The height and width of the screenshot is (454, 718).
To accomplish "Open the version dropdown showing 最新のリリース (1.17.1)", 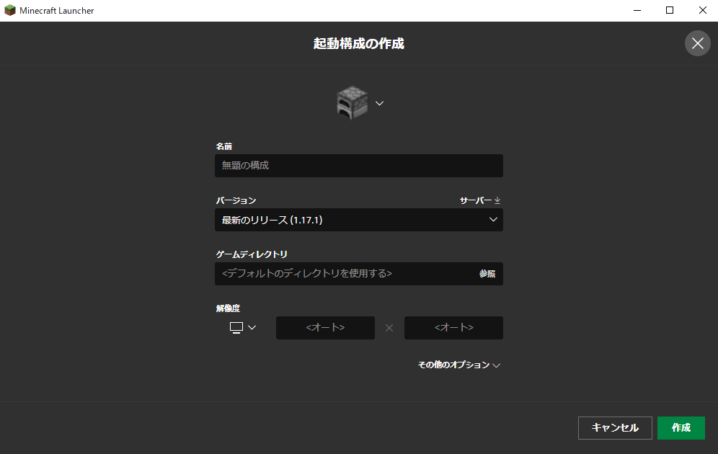I will [359, 220].
